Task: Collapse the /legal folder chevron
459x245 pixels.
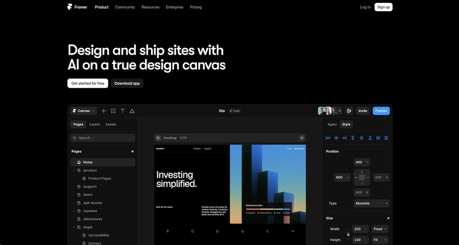Action: (x=74, y=227)
